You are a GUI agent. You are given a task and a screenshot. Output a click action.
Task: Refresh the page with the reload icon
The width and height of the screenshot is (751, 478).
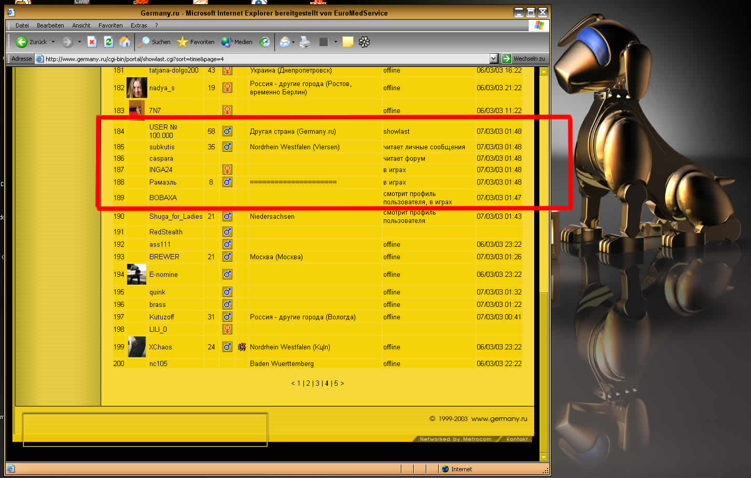(108, 42)
